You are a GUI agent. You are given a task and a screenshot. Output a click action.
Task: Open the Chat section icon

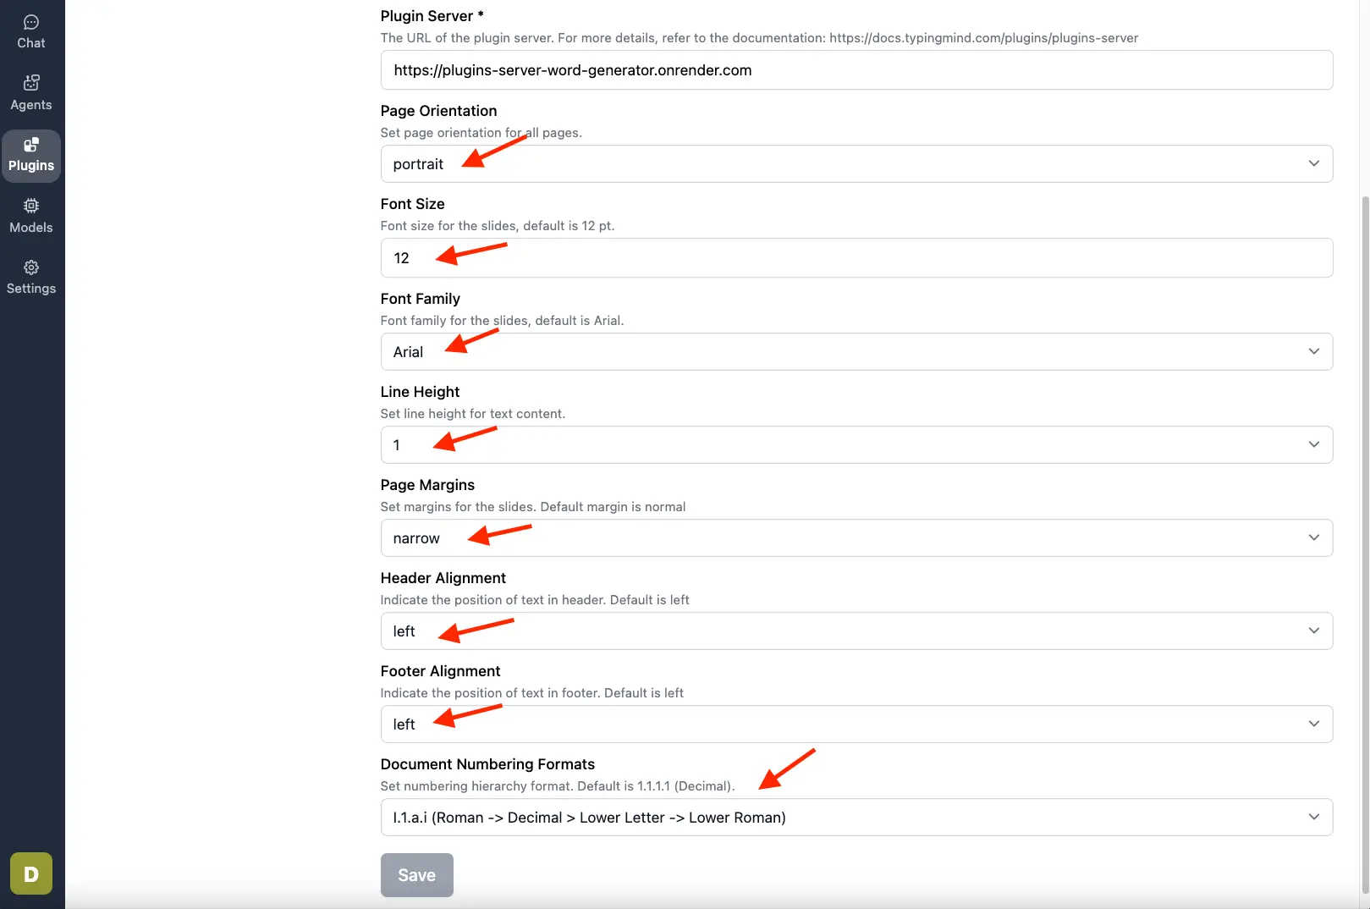pos(31,22)
